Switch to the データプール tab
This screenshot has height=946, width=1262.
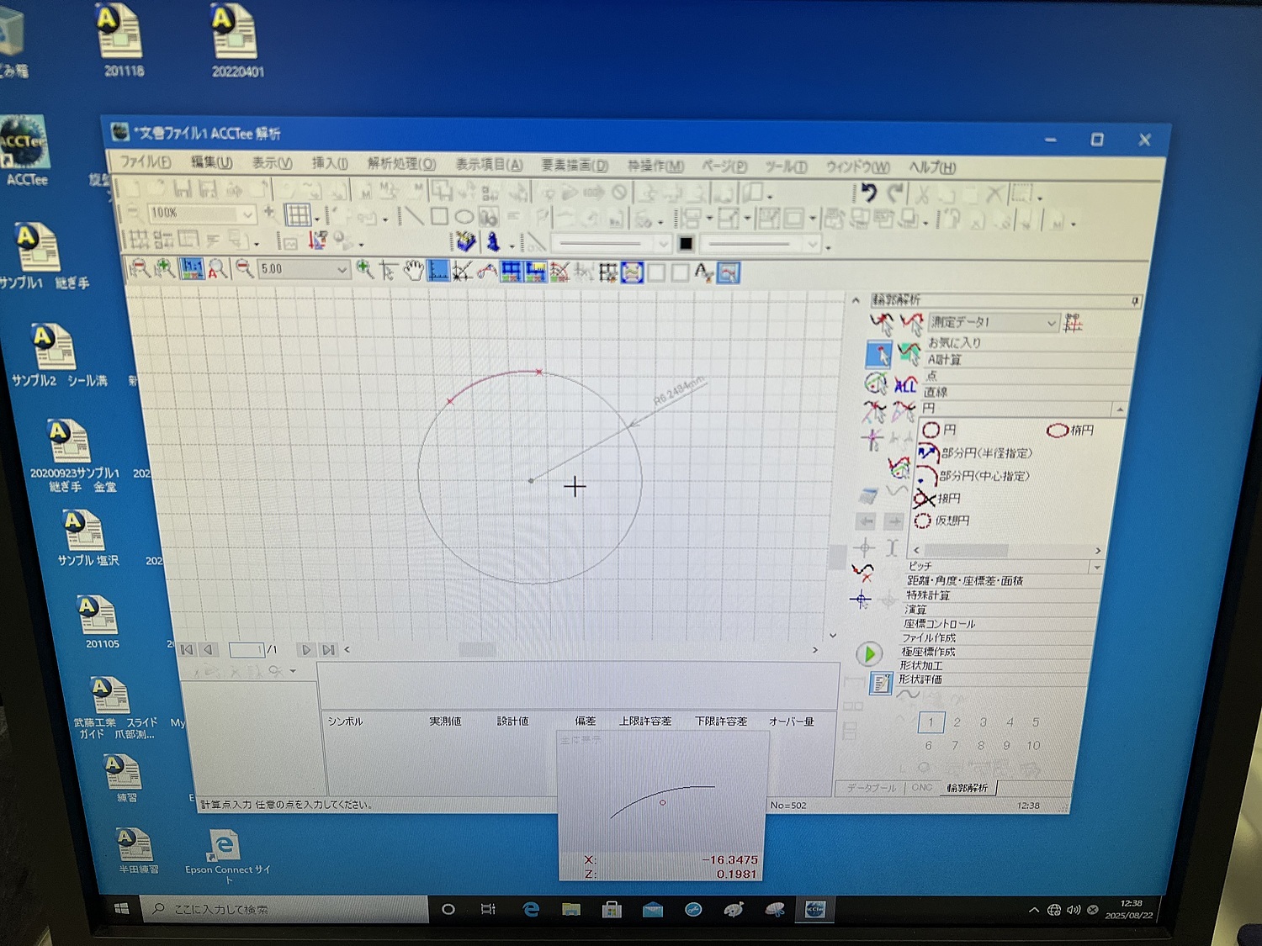tap(870, 788)
